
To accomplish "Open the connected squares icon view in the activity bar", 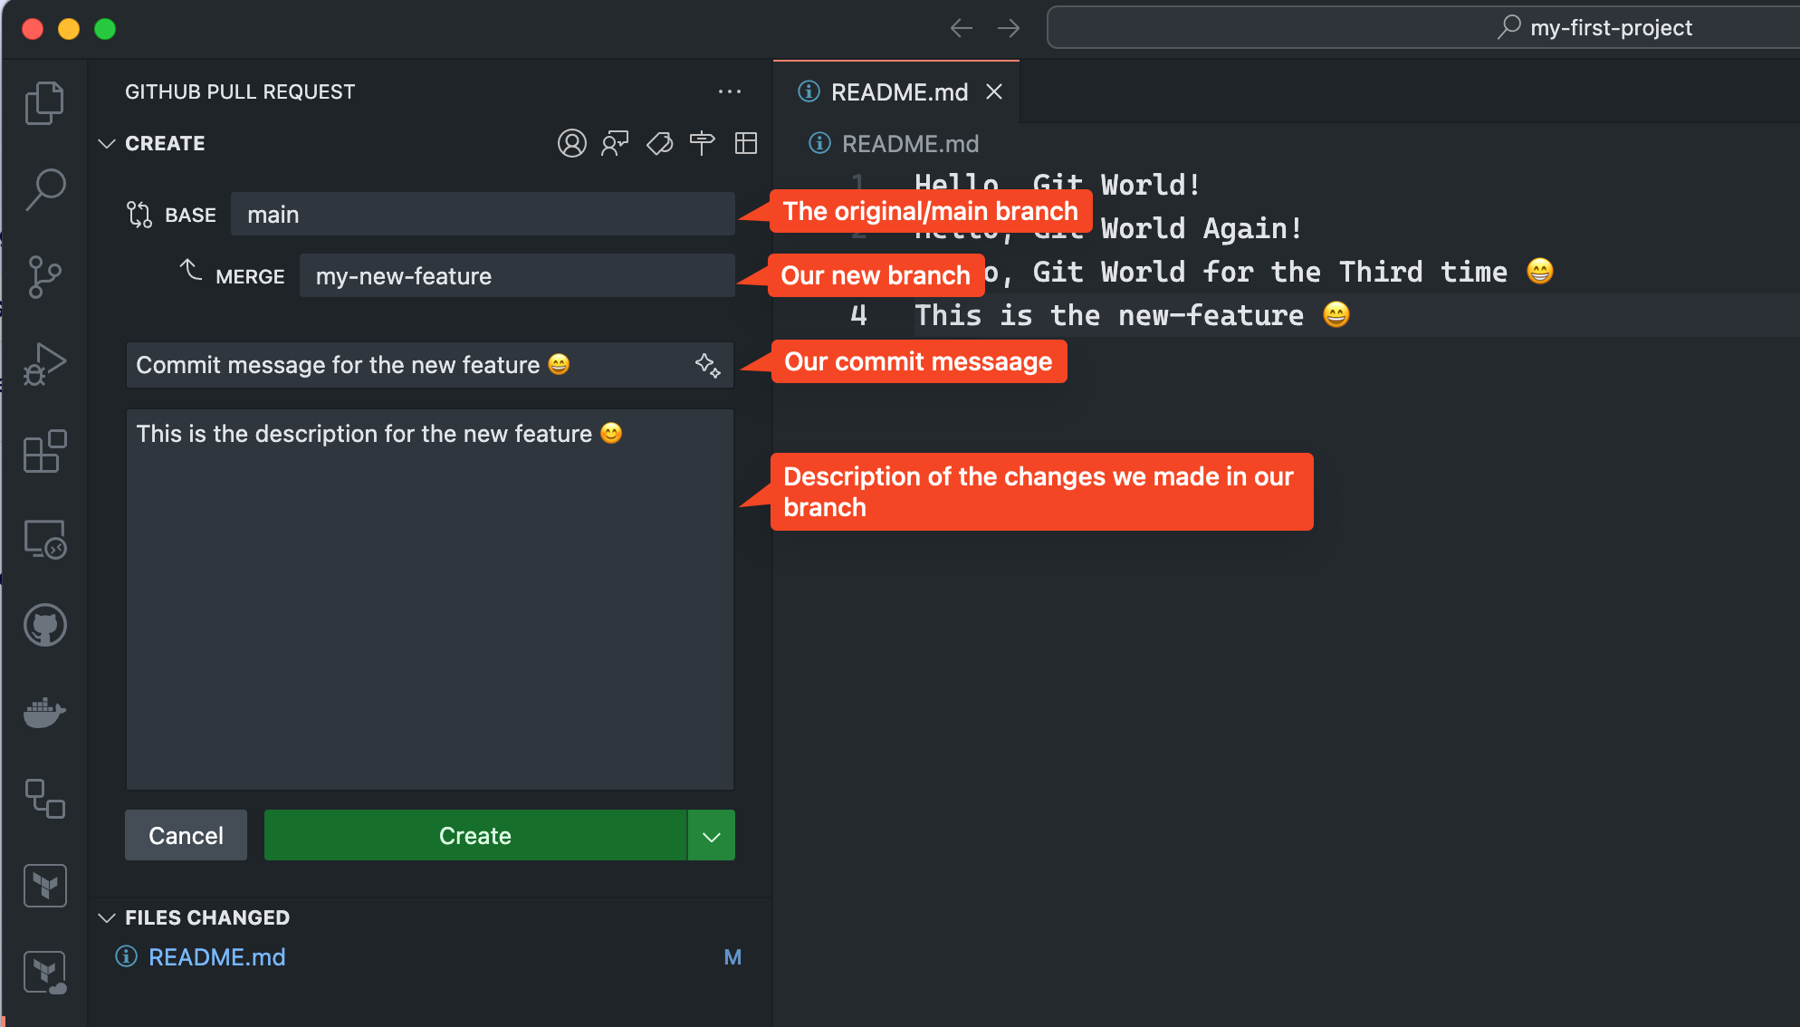I will (44, 799).
